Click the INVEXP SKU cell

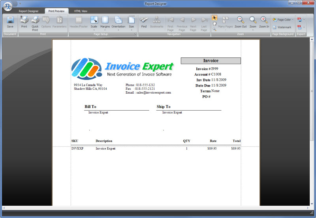coord(77,148)
